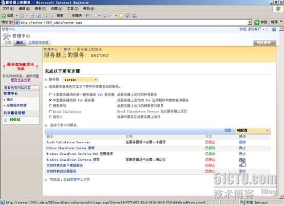Click the greyed Forward arrow button
The height and width of the screenshot is (206, 284).
pos(22,15)
